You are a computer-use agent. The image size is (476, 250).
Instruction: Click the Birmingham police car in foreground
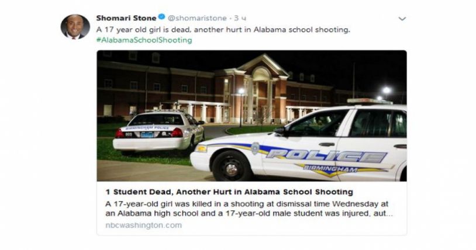[298, 143]
